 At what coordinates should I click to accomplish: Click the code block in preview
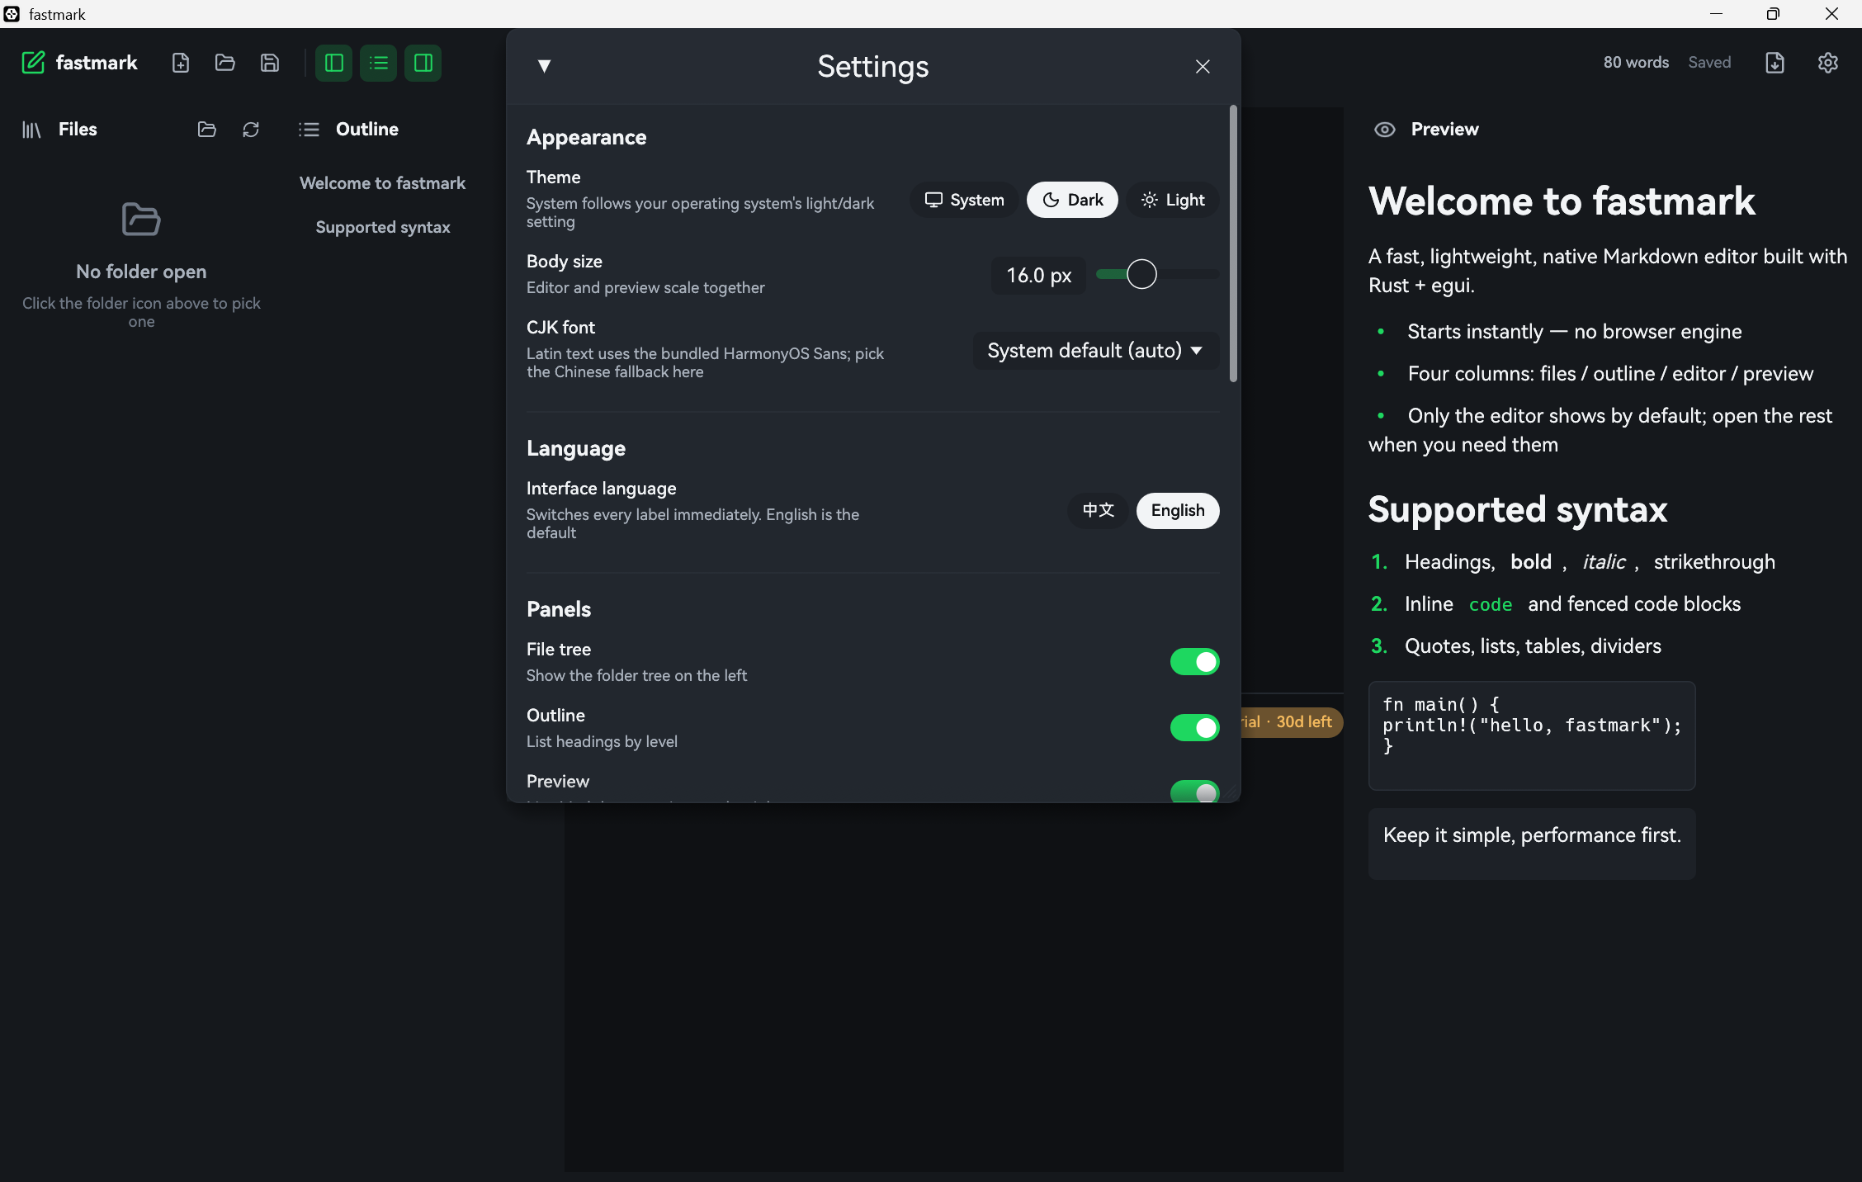click(1532, 735)
